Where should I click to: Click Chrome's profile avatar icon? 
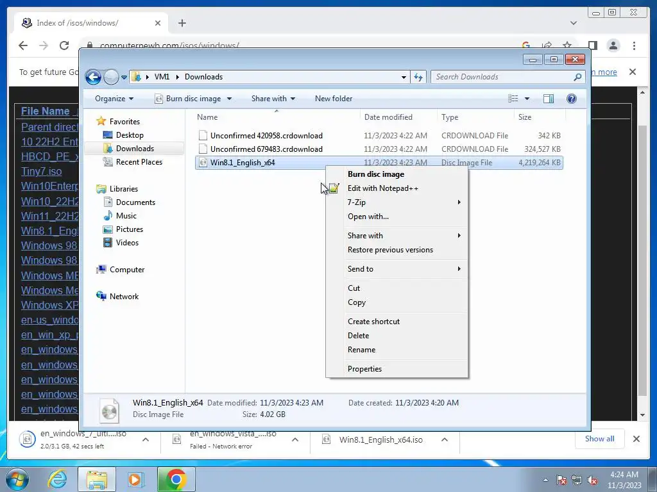pyautogui.click(x=613, y=45)
